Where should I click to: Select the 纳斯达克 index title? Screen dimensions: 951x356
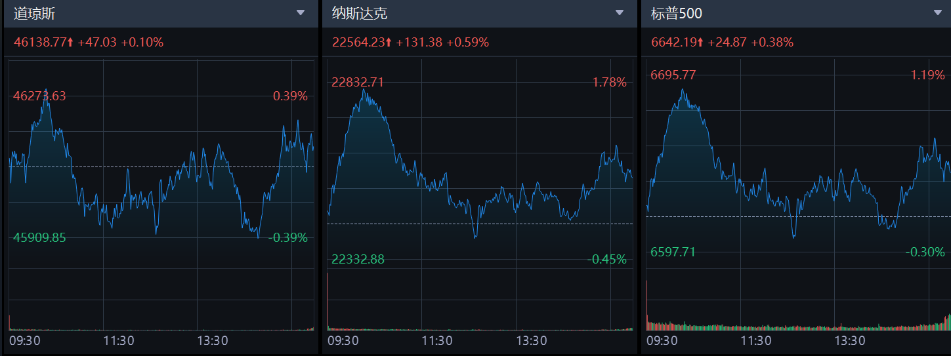coord(360,13)
